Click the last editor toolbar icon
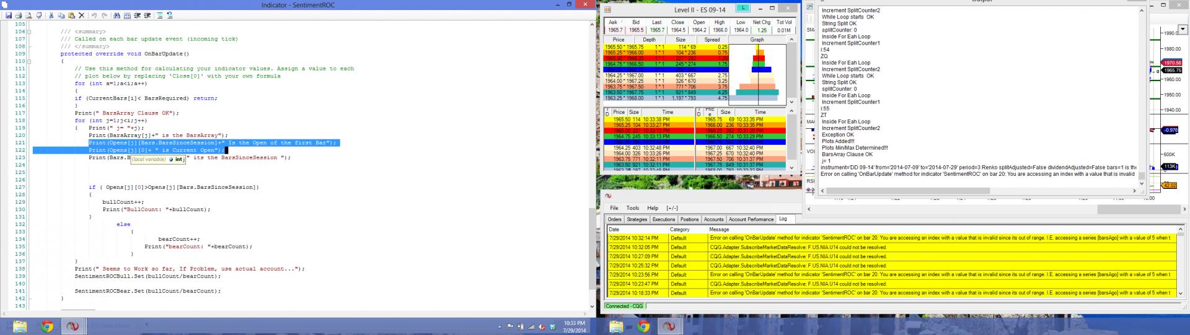Image resolution: width=1190 pixels, height=335 pixels. tap(170, 15)
